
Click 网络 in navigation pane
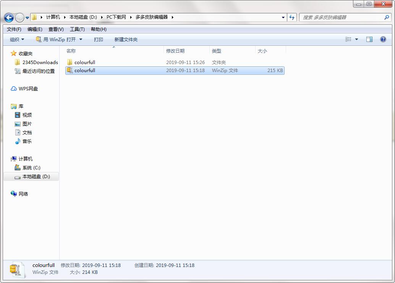[23, 194]
